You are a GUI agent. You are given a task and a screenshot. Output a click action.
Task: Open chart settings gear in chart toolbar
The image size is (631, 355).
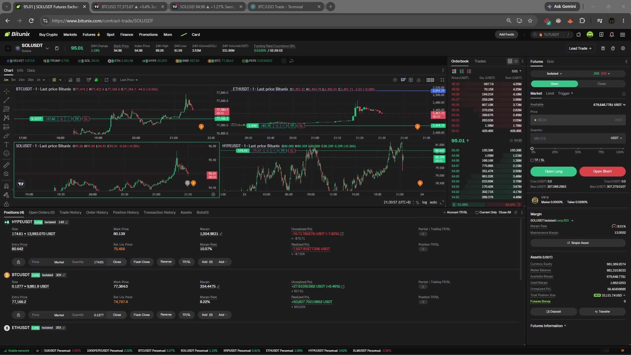pos(114,80)
